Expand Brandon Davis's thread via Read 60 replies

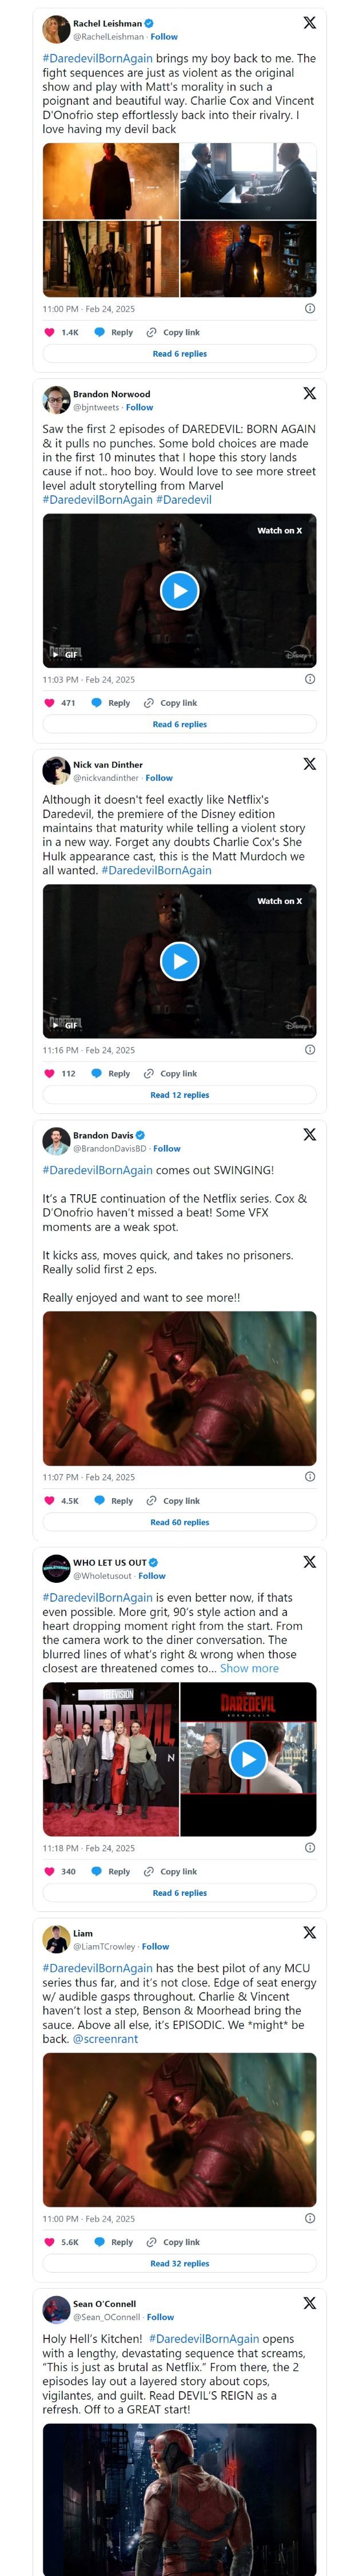(x=180, y=1522)
